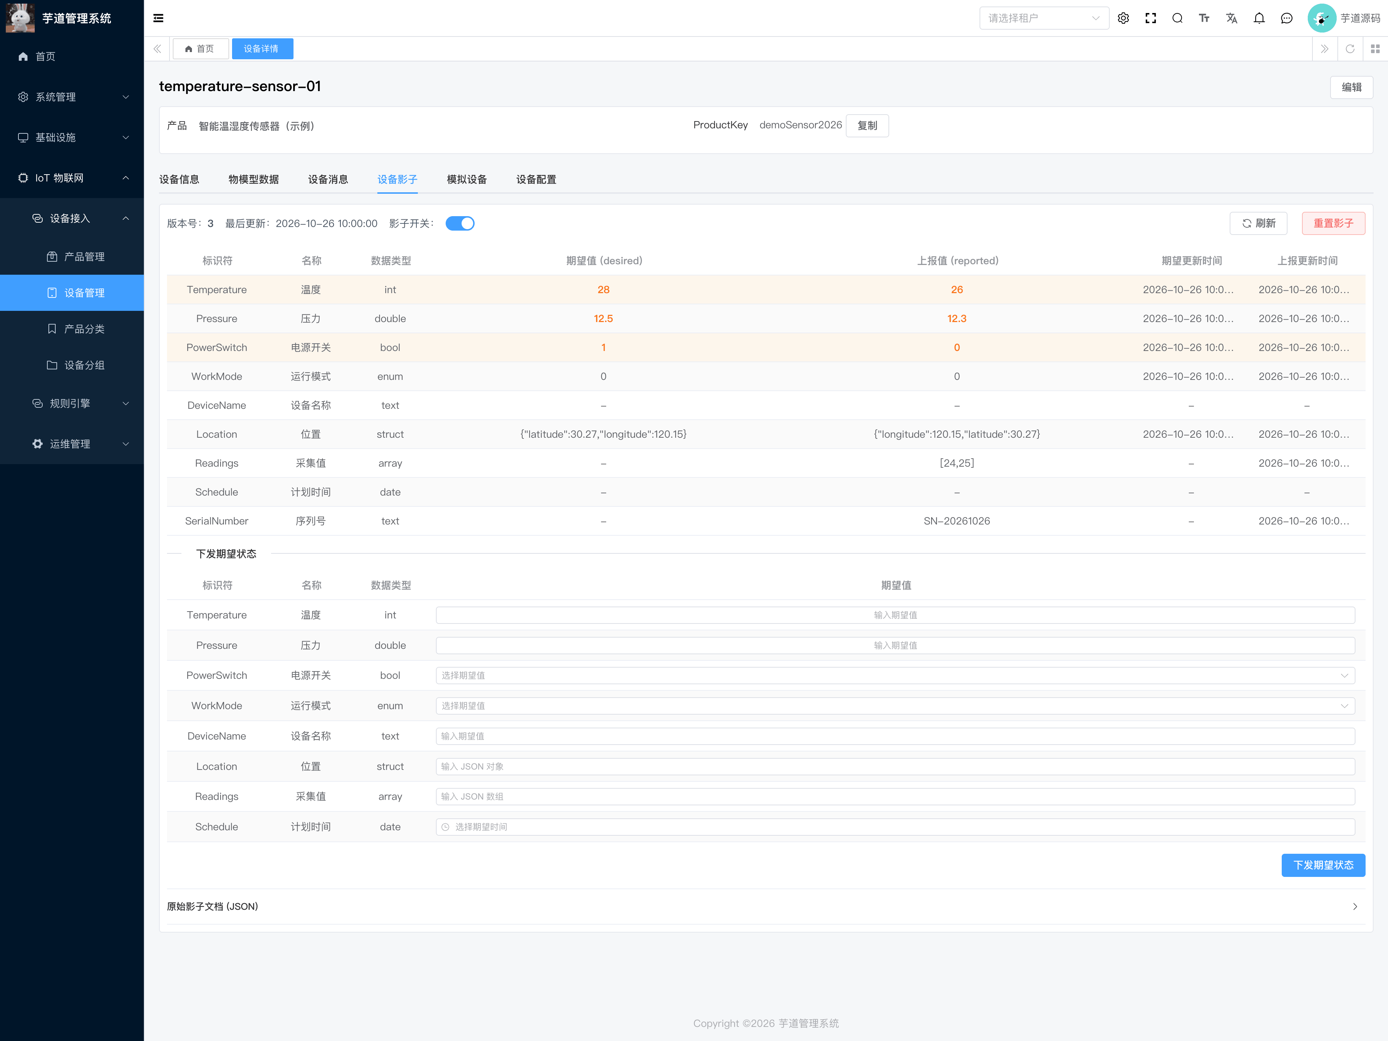Image resolution: width=1388 pixels, height=1041 pixels.
Task: Open the PowerSwitch 选择期望值 dropdown
Action: click(x=895, y=676)
